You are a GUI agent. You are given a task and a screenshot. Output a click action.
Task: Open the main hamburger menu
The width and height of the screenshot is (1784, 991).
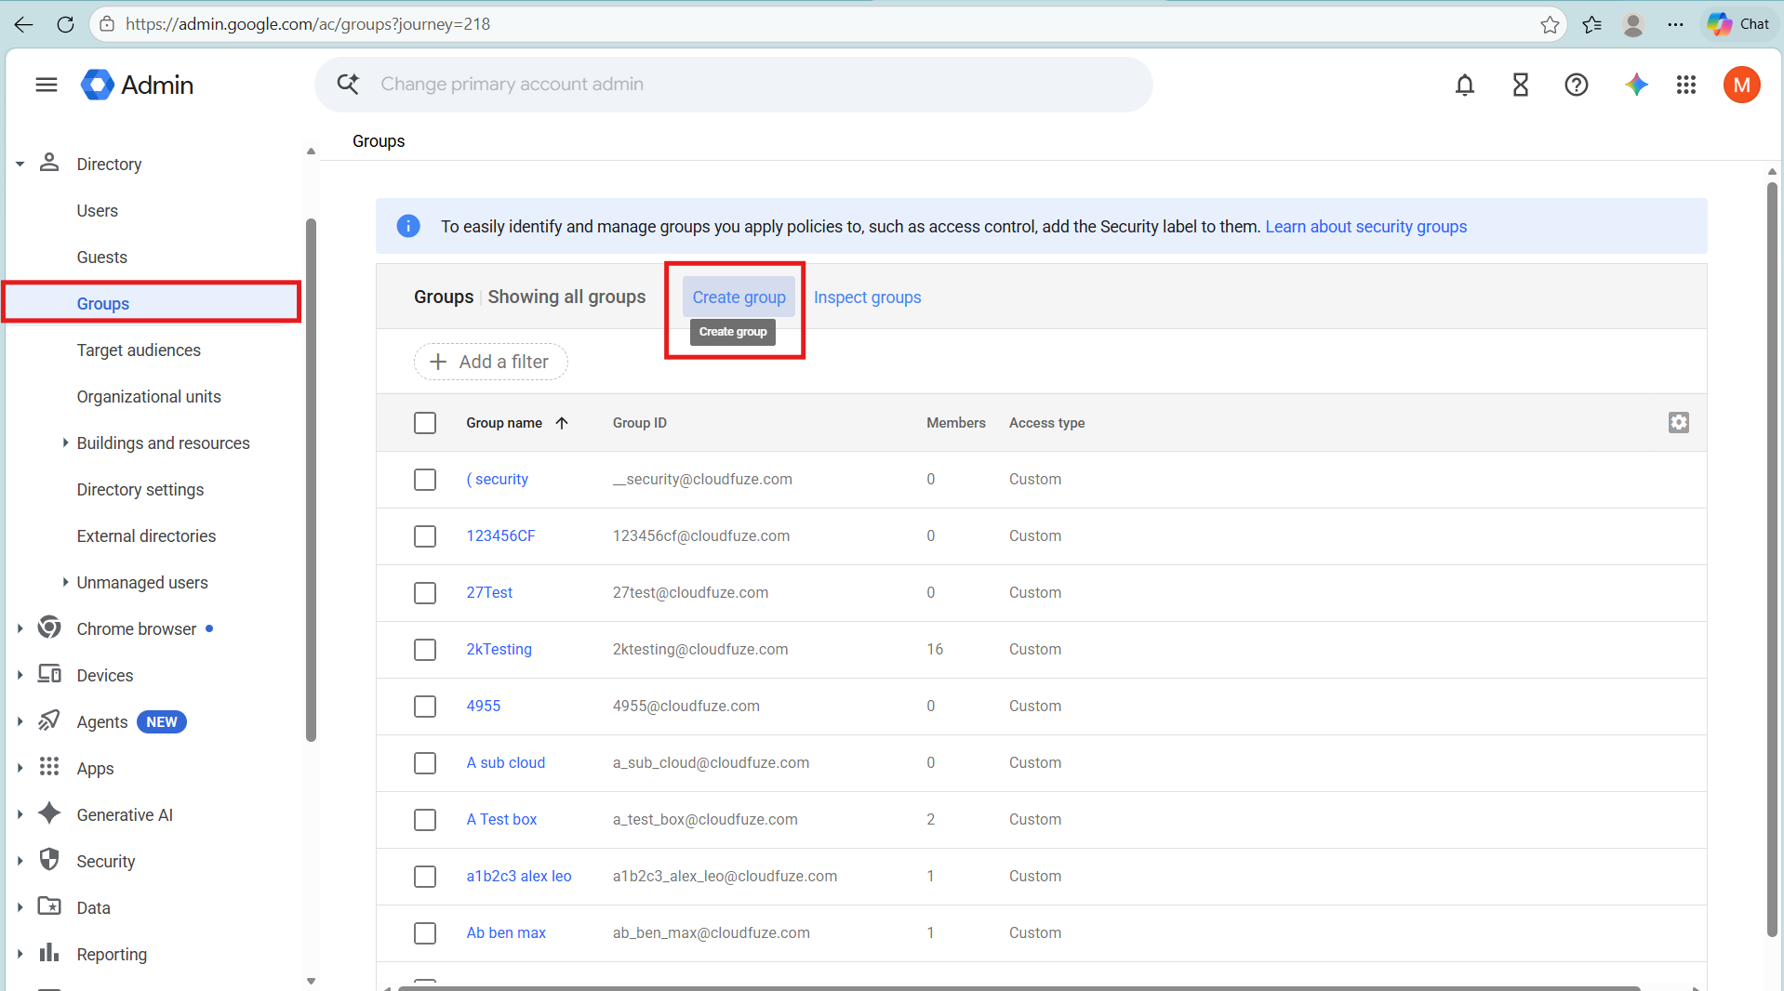tap(47, 85)
